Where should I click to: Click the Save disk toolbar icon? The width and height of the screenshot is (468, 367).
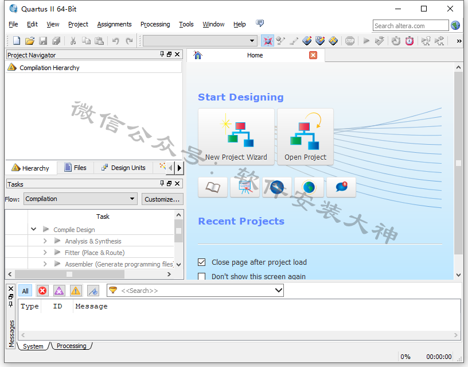click(43, 41)
